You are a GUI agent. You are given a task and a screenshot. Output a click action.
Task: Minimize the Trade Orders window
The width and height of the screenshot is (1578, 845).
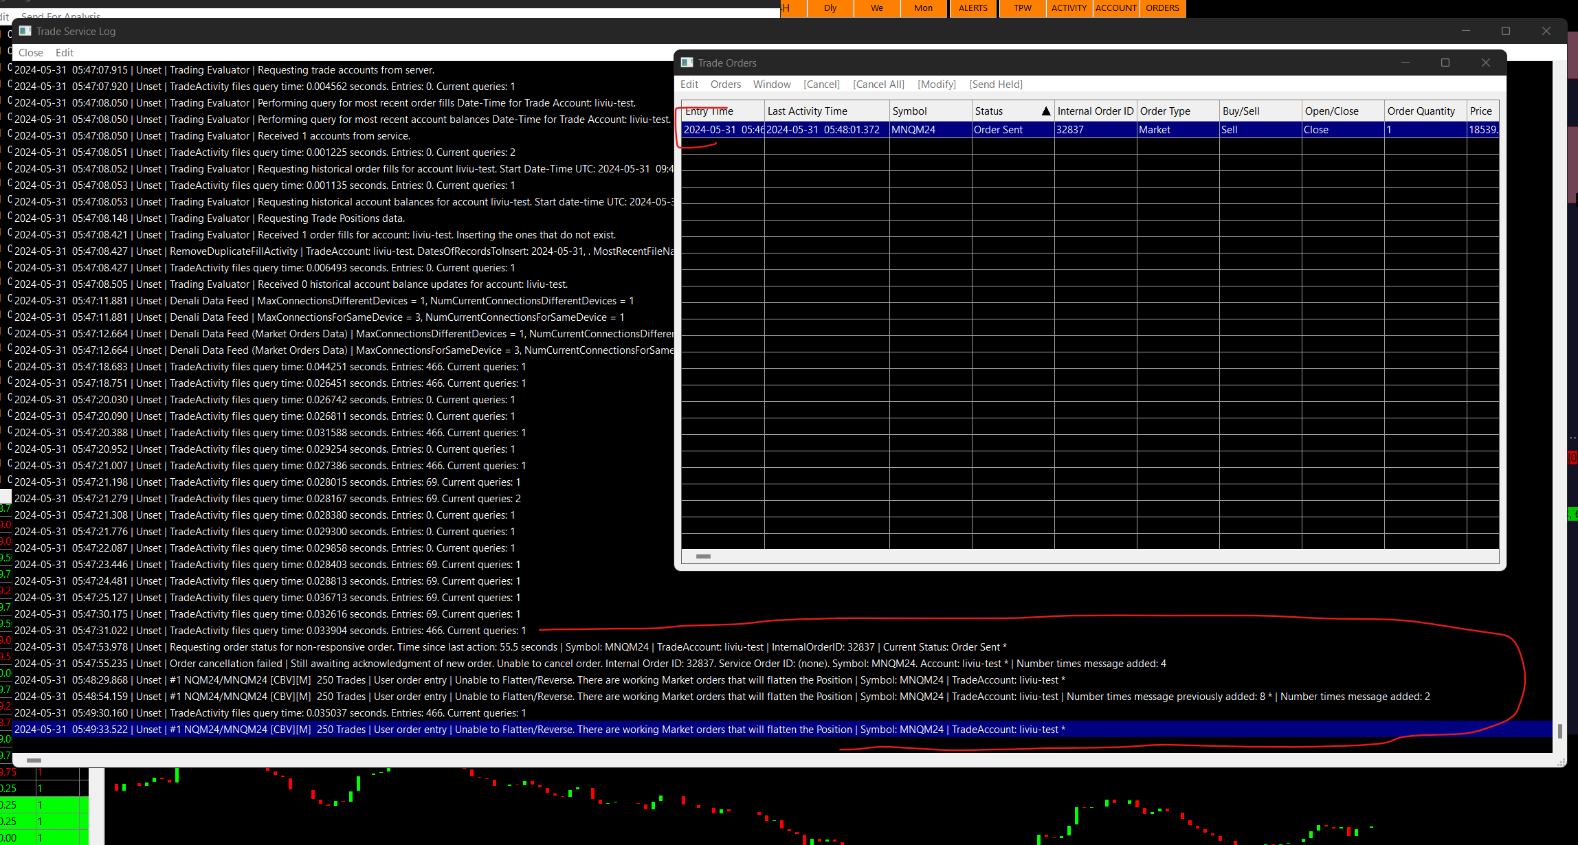pos(1405,63)
